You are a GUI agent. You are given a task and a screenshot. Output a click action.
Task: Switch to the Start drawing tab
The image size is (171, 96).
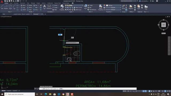4,14
